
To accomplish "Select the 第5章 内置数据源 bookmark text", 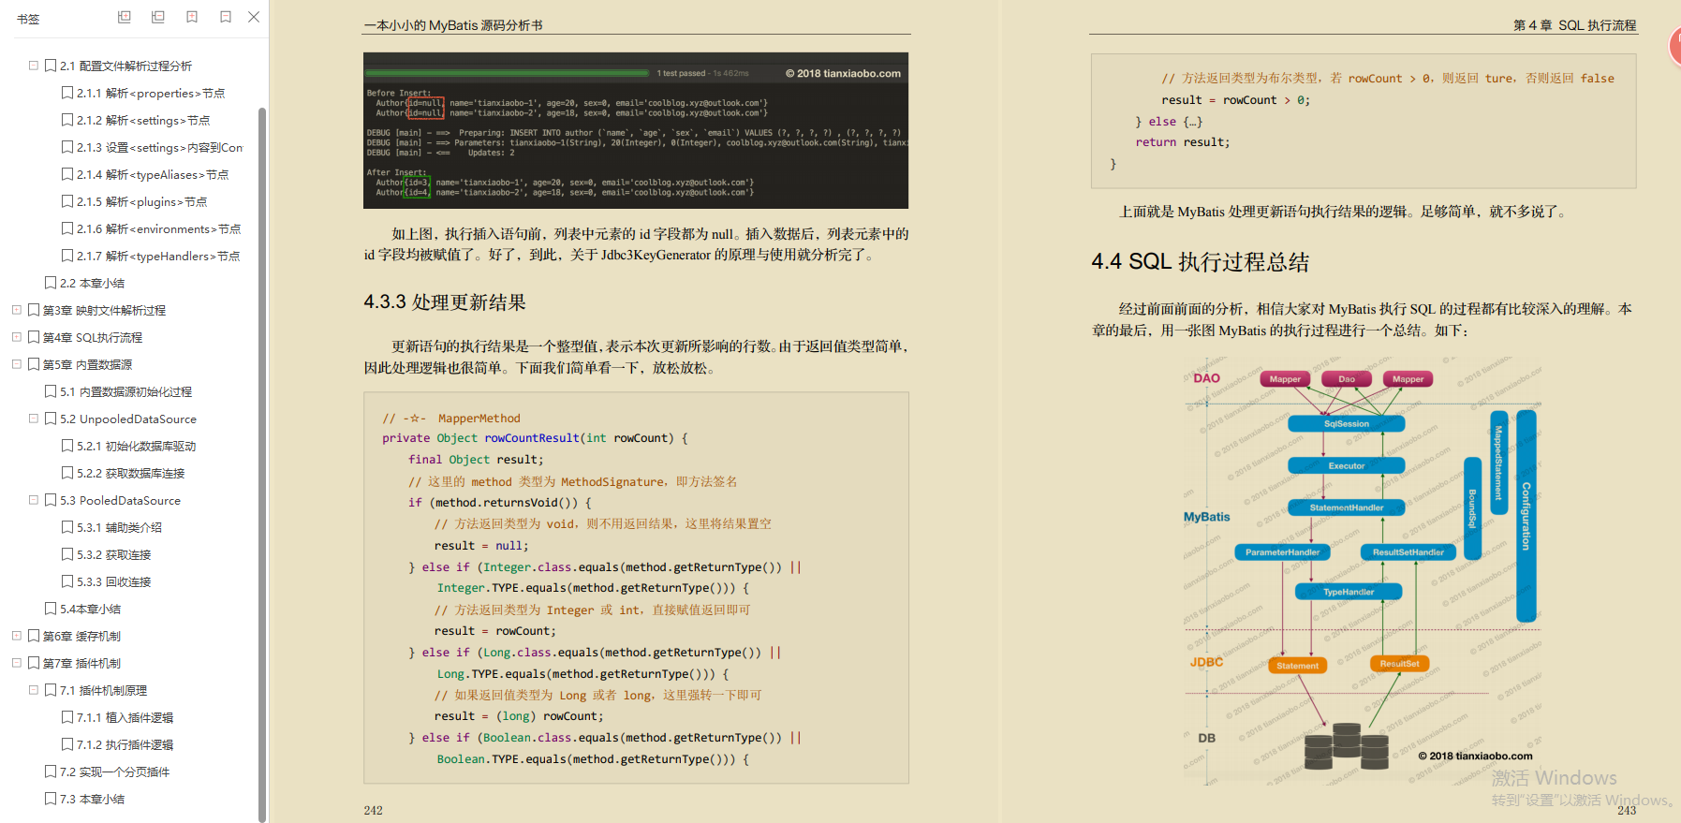I will tap(87, 364).
